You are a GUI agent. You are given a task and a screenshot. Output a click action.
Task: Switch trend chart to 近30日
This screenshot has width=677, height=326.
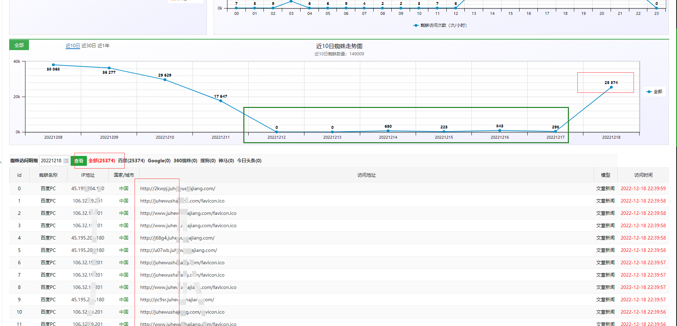point(89,46)
